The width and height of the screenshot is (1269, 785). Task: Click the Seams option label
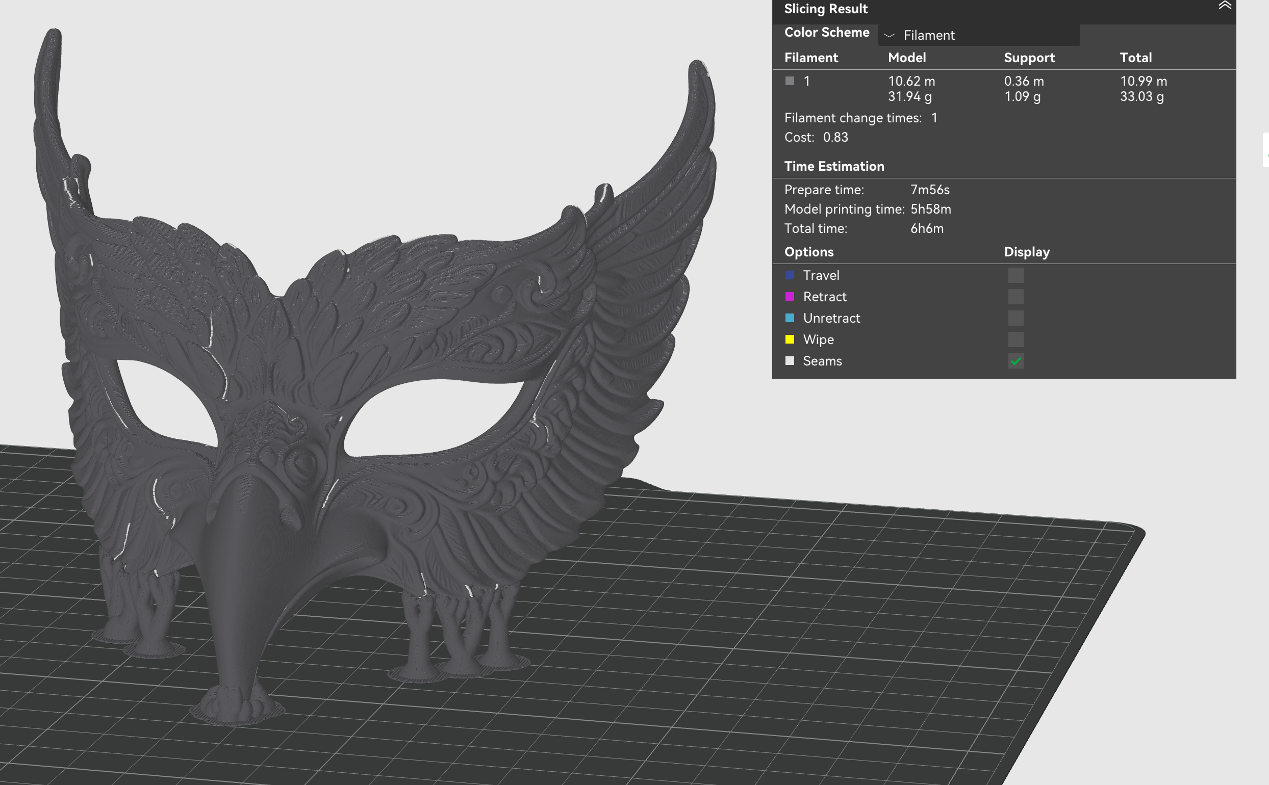pos(822,361)
